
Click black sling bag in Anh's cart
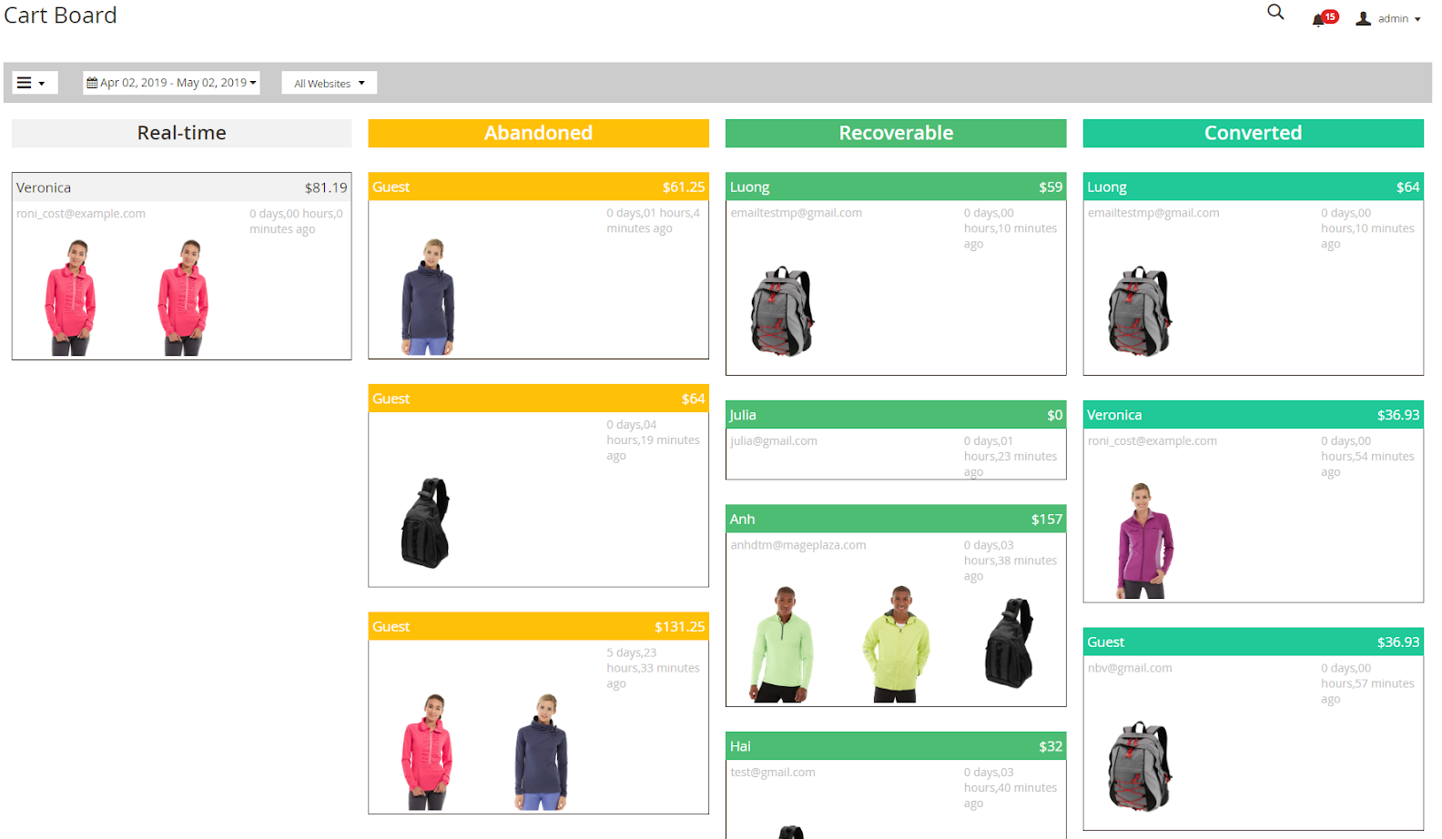[1010, 642]
